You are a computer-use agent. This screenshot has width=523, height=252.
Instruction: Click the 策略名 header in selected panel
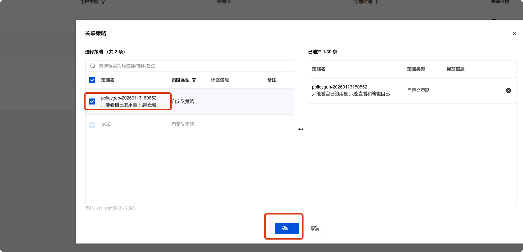[x=318, y=69]
